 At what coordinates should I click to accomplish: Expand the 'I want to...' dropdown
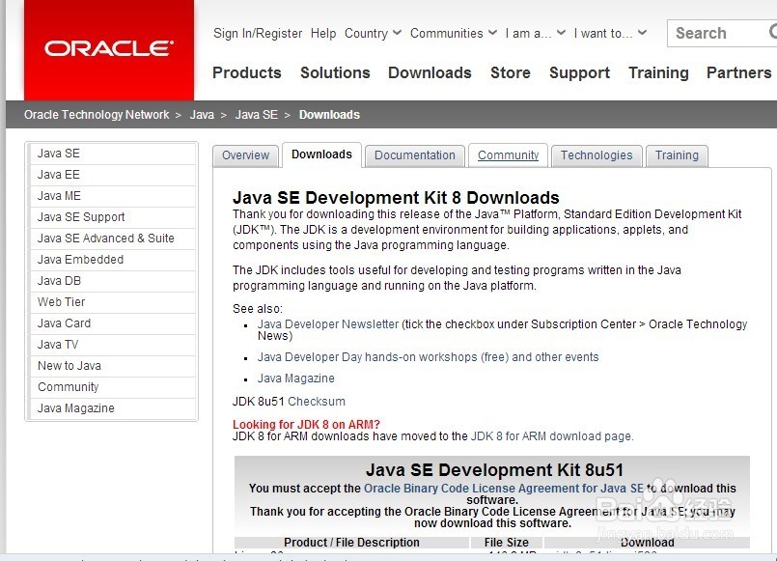pos(610,33)
